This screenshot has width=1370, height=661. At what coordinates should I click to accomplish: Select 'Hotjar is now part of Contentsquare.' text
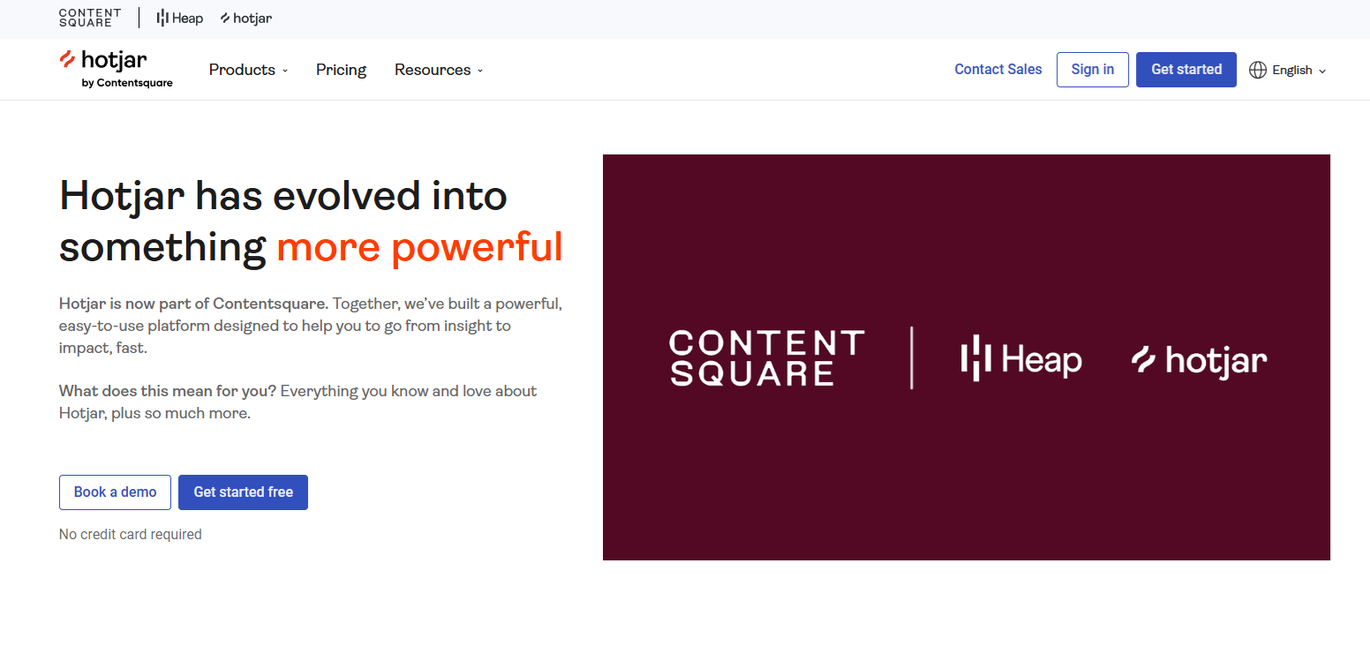pos(193,304)
